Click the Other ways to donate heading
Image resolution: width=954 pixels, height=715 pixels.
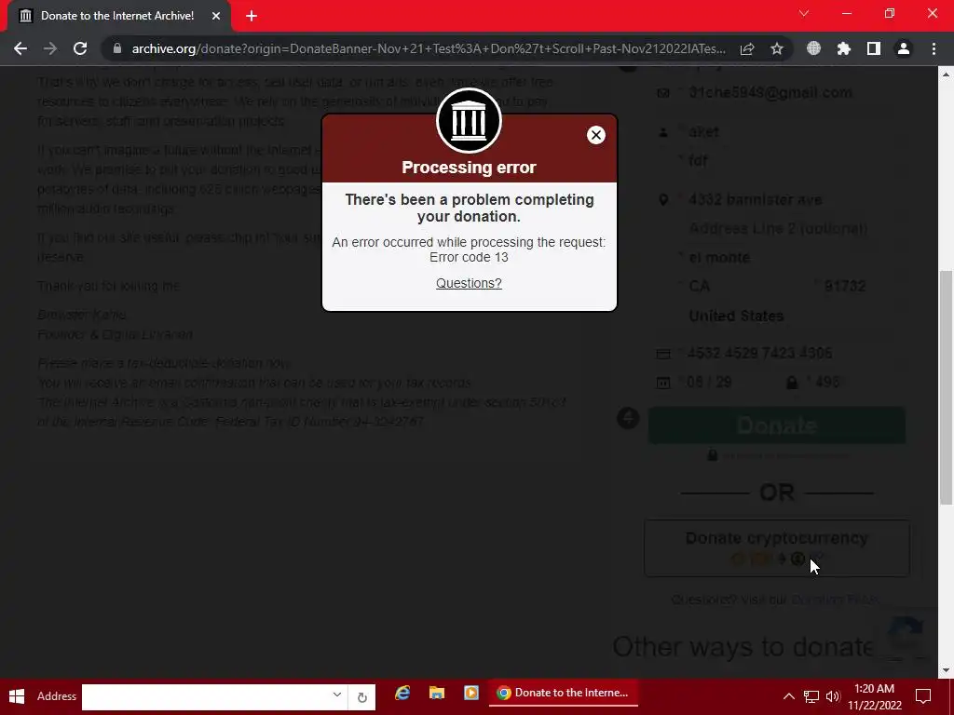743,647
